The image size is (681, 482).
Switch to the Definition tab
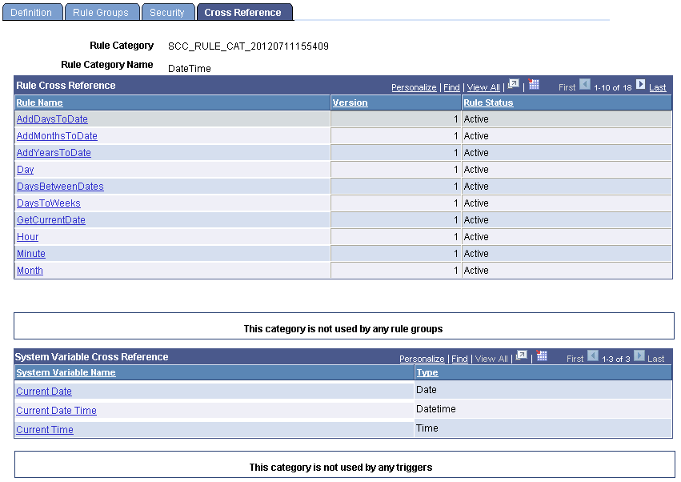coord(31,11)
